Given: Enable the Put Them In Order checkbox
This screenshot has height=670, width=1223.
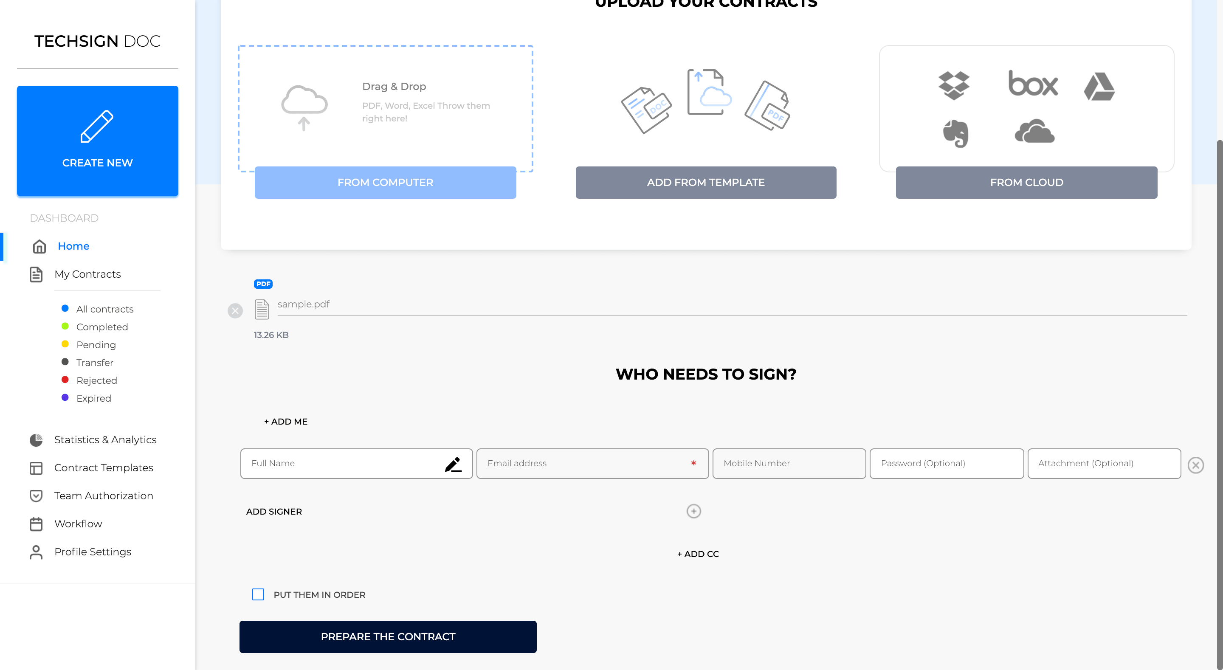Looking at the screenshot, I should 258,594.
